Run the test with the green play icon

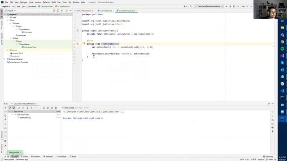(226, 6)
